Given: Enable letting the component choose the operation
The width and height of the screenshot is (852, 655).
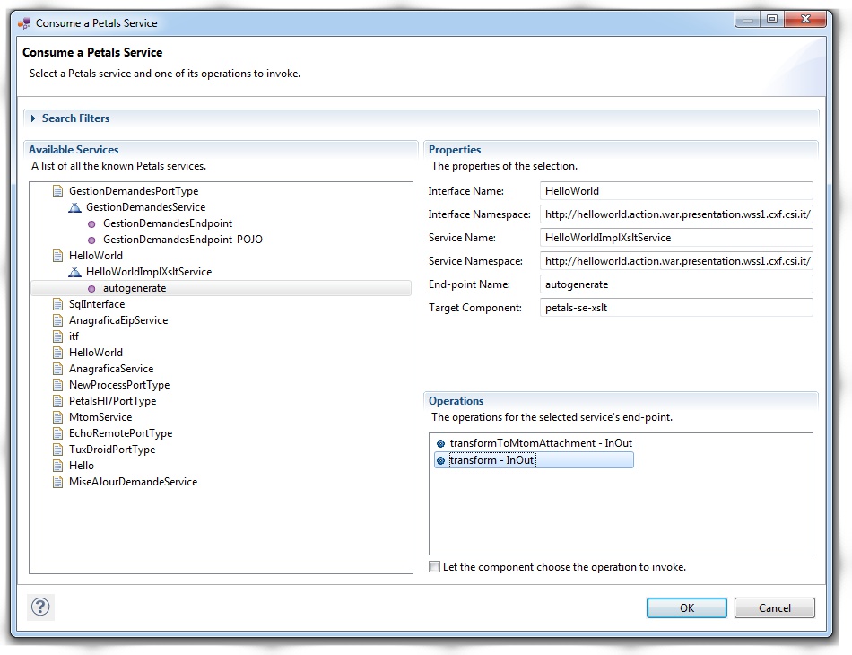Looking at the screenshot, I should [435, 567].
